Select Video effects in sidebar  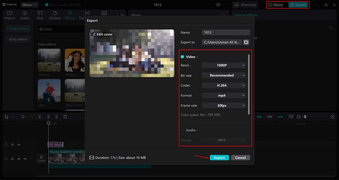(18, 29)
